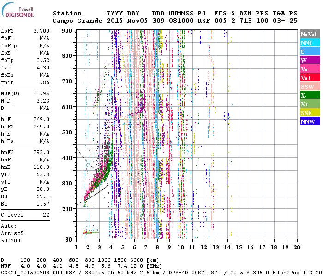Click the B1 value 1.57
This screenshot has height=276, width=323.
pos(43,204)
